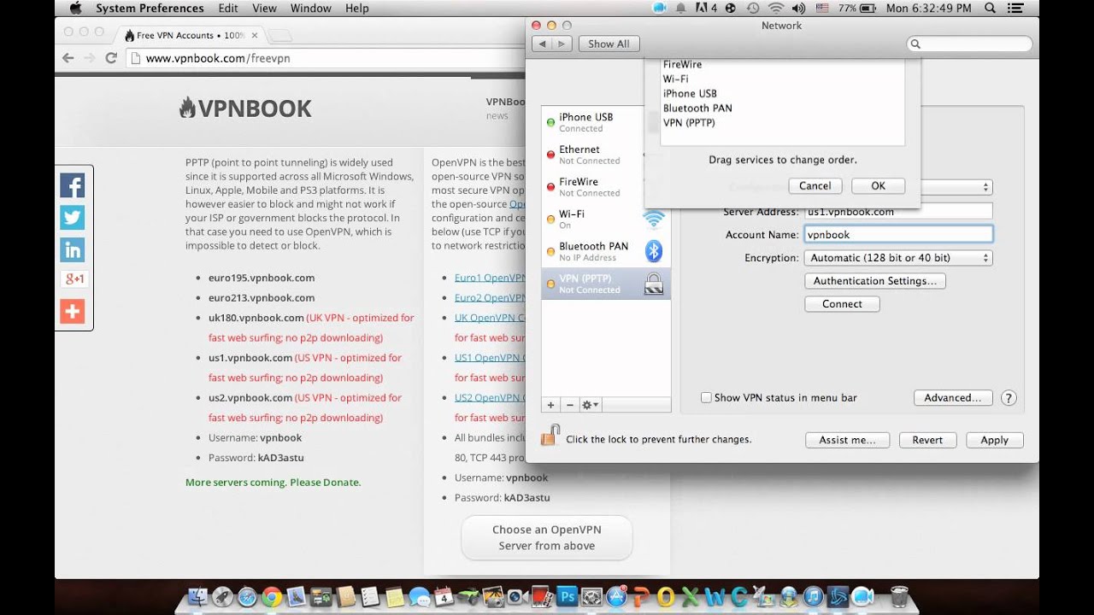Click the Connect button
This screenshot has height=615, width=1094.
click(842, 304)
